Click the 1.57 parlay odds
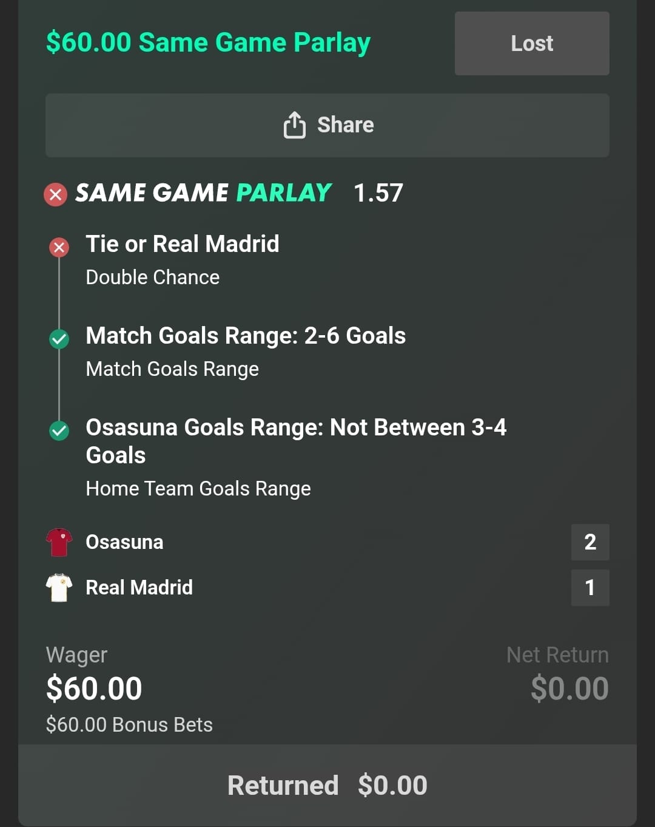 (378, 193)
